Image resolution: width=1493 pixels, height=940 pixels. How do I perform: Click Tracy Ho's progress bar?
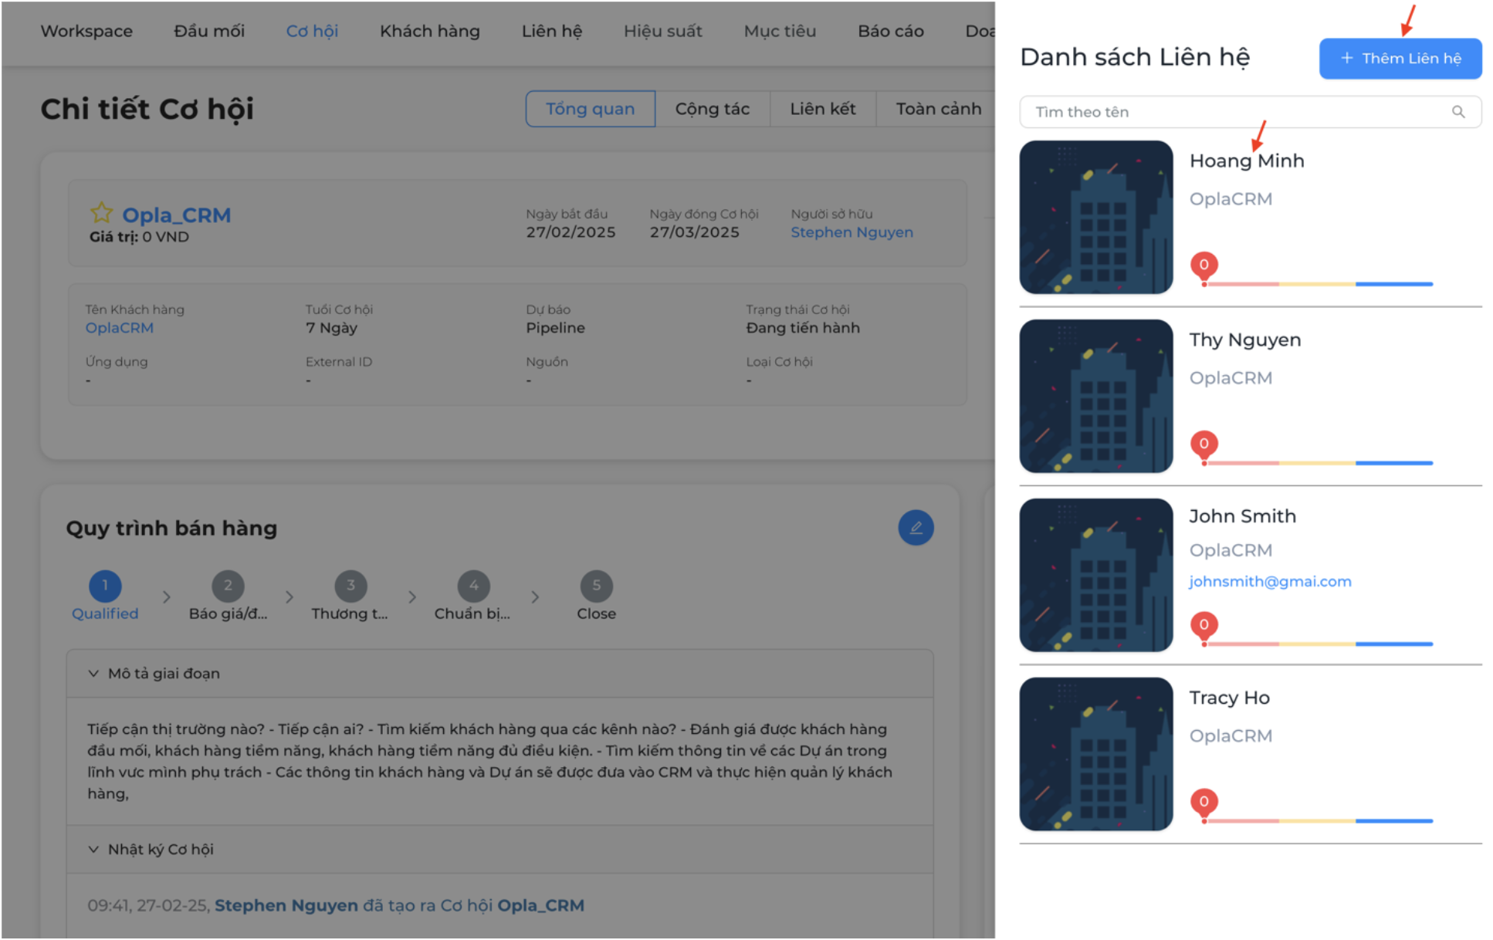(1319, 821)
